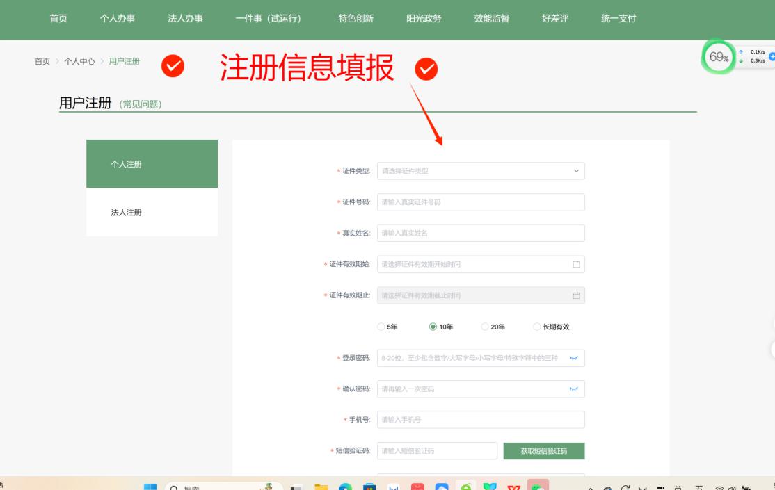Expand the 证件类型 dropdown arrow
Screen dimensions: 775x490
[x=575, y=171]
